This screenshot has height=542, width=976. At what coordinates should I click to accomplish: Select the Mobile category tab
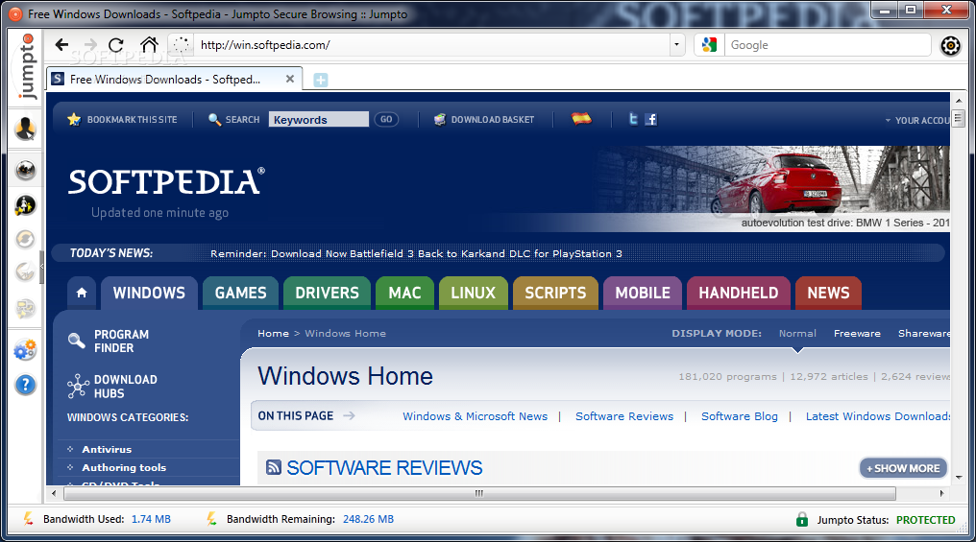[643, 293]
